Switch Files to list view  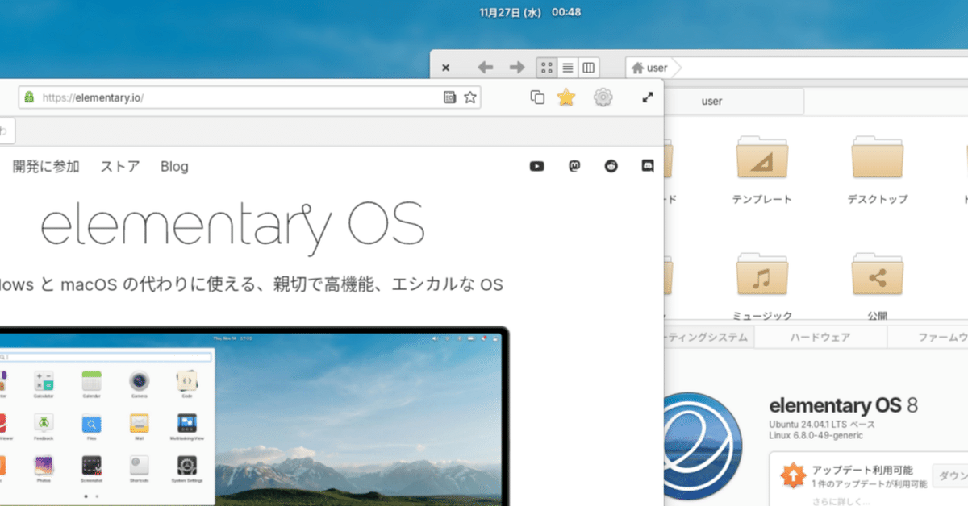coord(570,67)
